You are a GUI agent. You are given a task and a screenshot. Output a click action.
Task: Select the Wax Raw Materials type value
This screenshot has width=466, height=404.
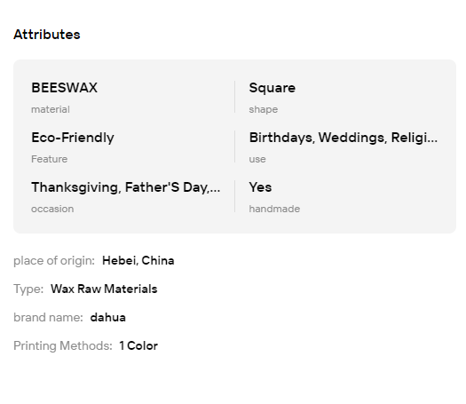(104, 289)
